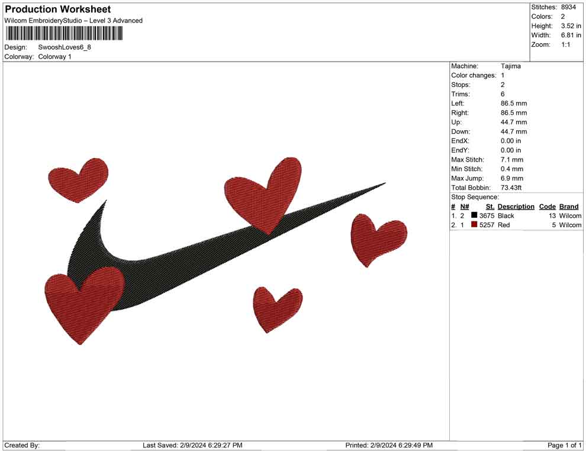This screenshot has height=451, width=586.
Task: Click the Width value 6.81 in
Action: pos(571,35)
